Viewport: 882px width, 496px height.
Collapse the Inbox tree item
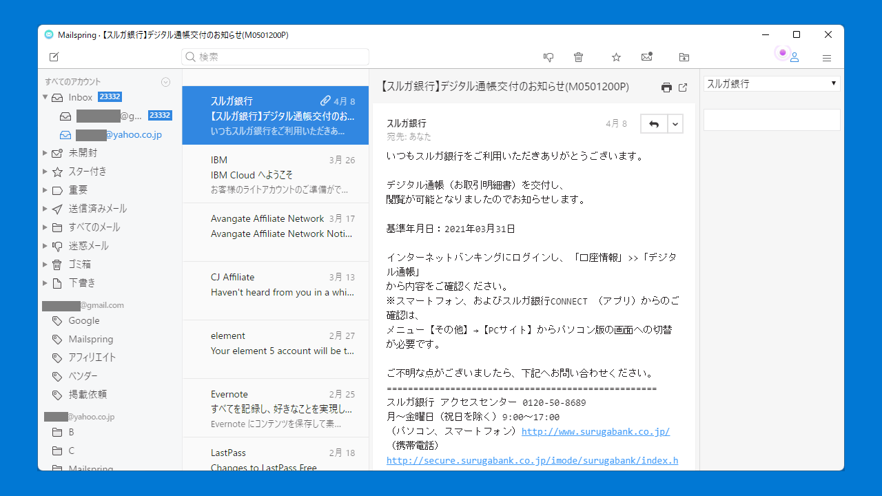pyautogui.click(x=45, y=97)
